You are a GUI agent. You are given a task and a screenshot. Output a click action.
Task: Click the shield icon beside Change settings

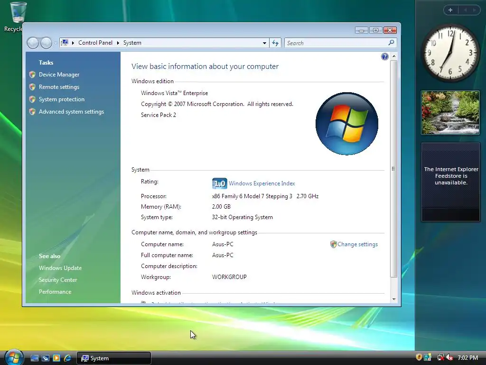pos(334,244)
